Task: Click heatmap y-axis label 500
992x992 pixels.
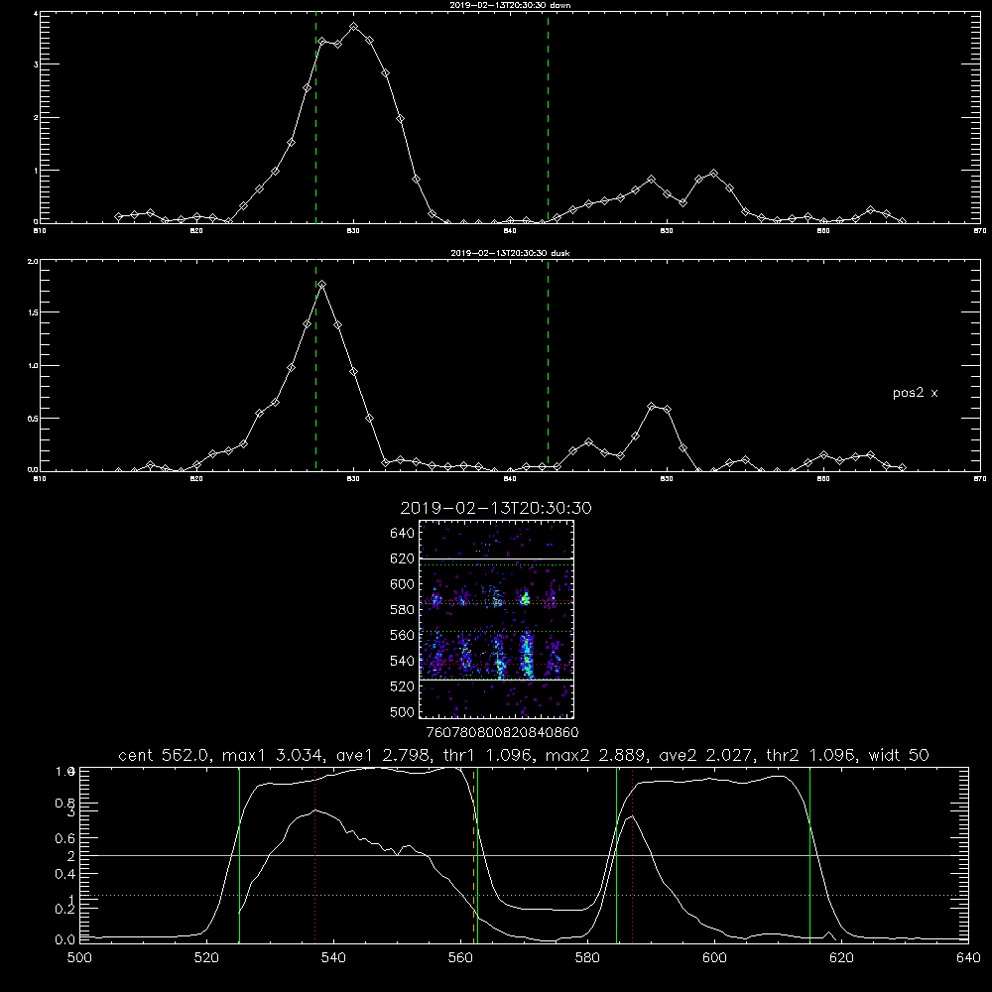Action: tap(403, 712)
